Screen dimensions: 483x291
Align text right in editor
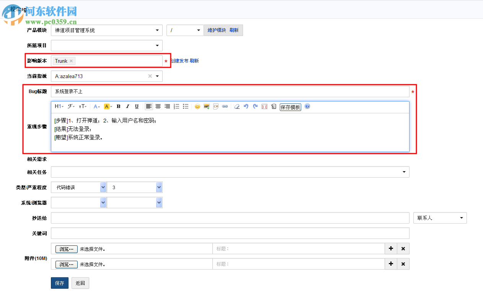[167, 106]
